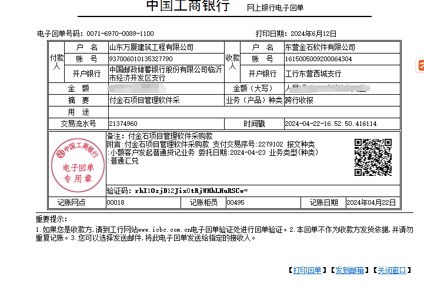The image size is (424, 283).
Task: Select verification code rhI10zjD12JixOtRjWHhLHuRSCw=
Action: [191, 191]
